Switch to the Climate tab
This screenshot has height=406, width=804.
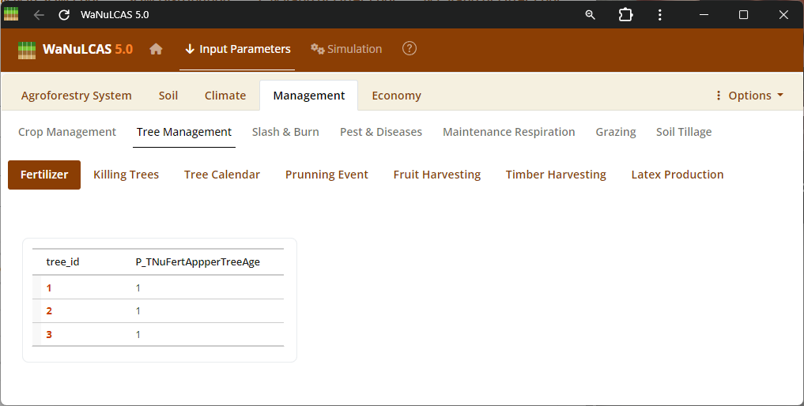[225, 96]
